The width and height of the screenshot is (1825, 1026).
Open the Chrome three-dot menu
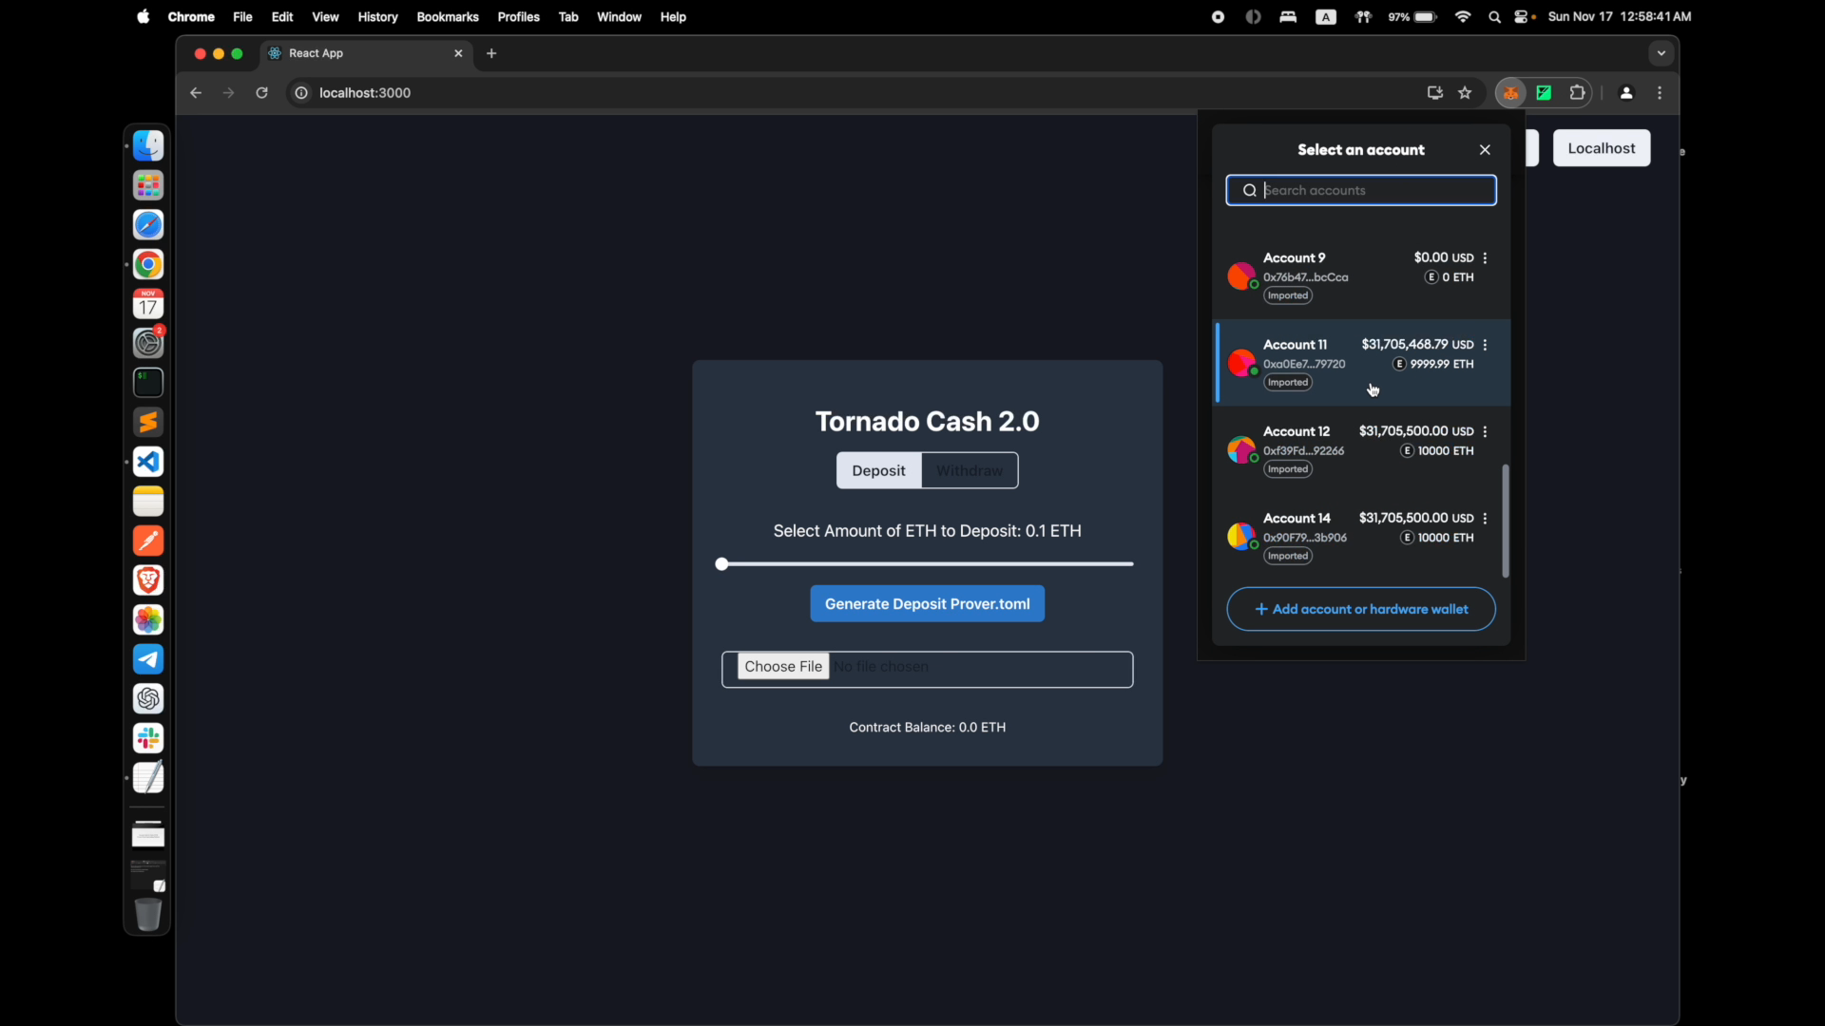1661,93
